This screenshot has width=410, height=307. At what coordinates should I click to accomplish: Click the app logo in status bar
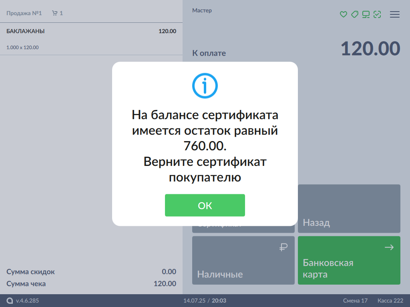click(x=10, y=301)
